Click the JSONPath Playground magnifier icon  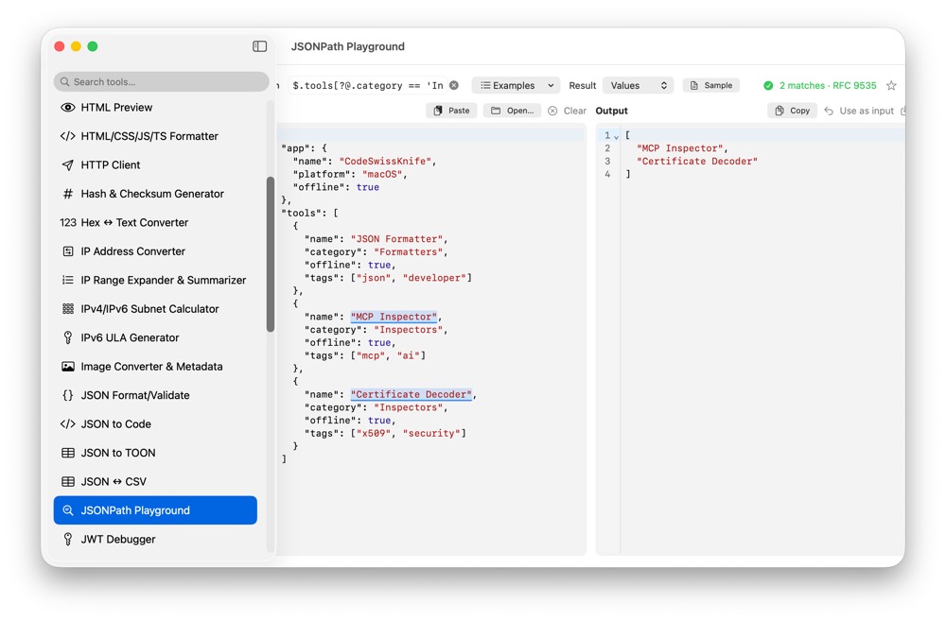(x=67, y=510)
